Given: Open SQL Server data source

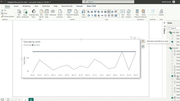Looking at the screenshot, I should [x=41, y=13].
